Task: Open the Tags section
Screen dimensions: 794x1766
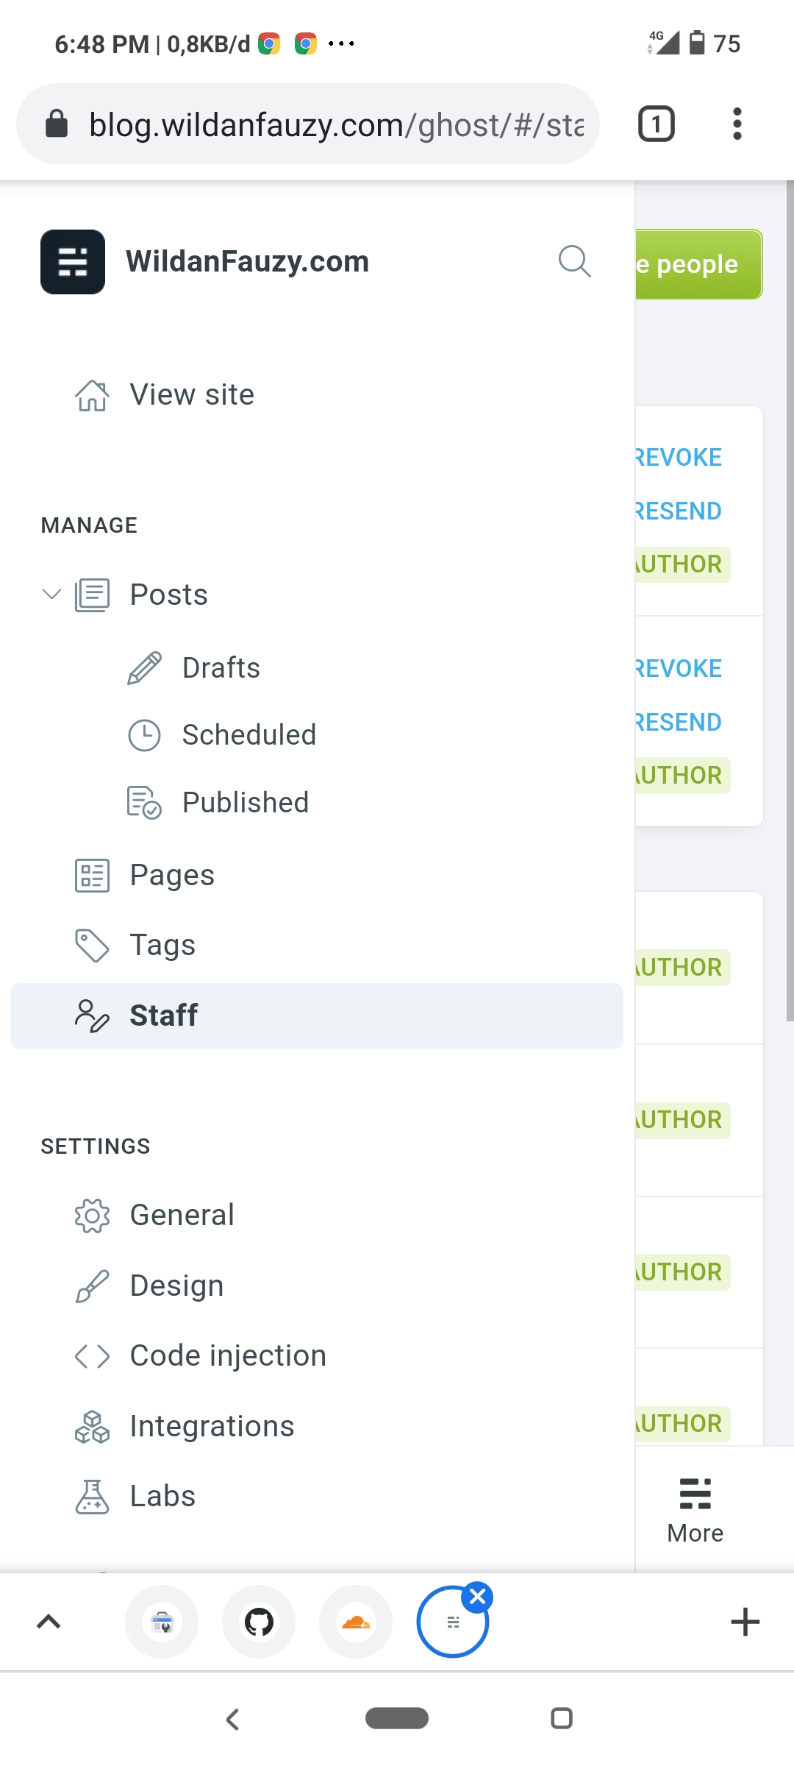Action: pos(162,946)
